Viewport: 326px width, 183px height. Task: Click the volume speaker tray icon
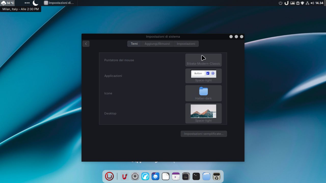312,3
